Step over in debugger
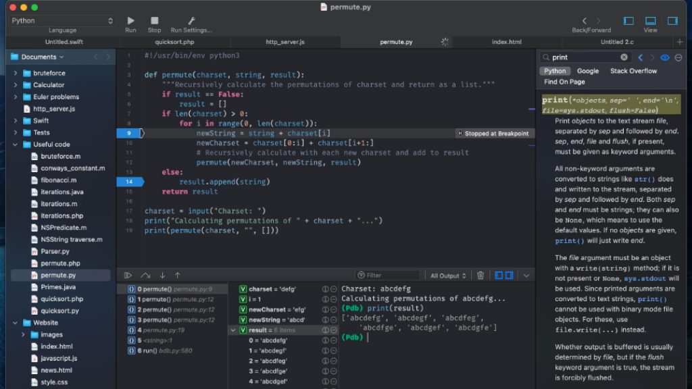Image resolution: width=692 pixels, height=389 pixels. [145, 276]
